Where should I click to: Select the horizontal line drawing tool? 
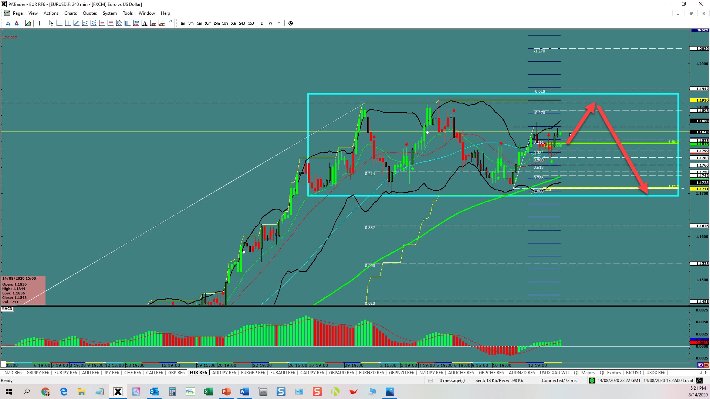(x=59, y=23)
